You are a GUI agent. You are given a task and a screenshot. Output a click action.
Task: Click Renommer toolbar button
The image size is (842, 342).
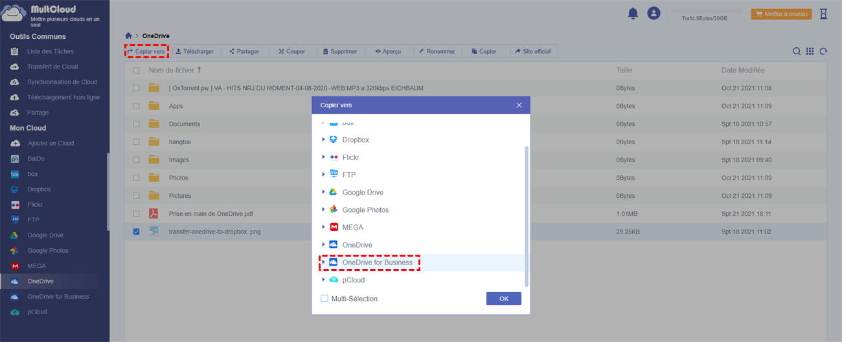point(437,51)
